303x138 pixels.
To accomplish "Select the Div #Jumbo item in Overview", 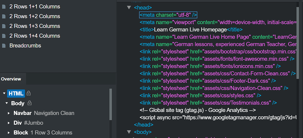I will [x=28, y=123].
